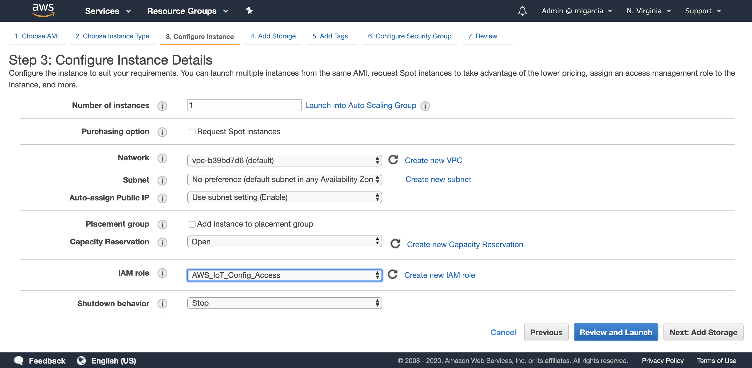Open the IAM role dropdown
This screenshot has height=368, width=752.
[284, 275]
